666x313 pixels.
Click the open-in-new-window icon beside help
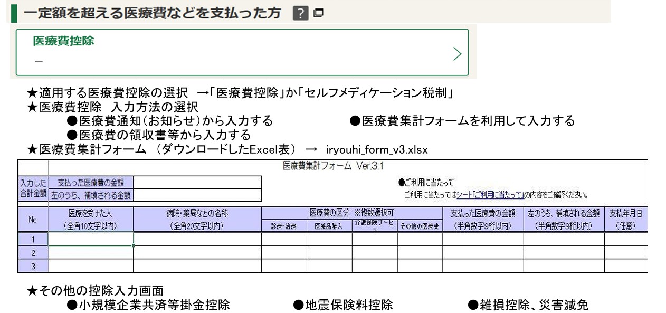pos(318,13)
